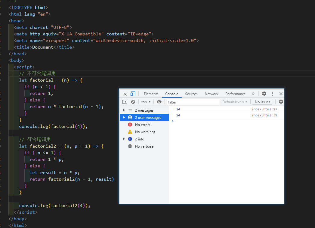Image resolution: width=315 pixels, height=228 pixels.
Task: Expand the 2 info group arrow
Action: click(x=124, y=139)
